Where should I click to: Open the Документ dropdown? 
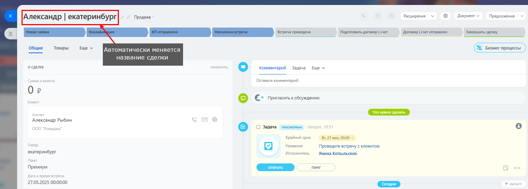coord(469,16)
